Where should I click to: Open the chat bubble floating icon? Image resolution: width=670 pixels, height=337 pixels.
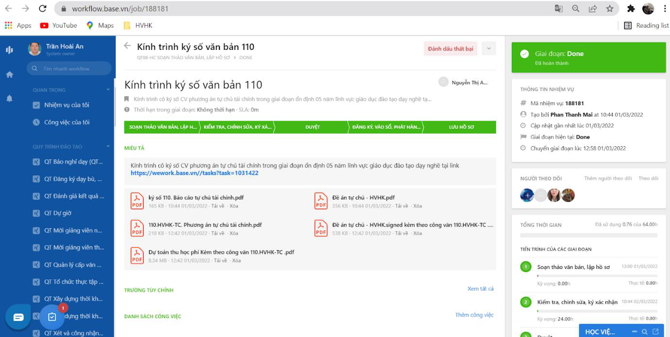coord(18,317)
